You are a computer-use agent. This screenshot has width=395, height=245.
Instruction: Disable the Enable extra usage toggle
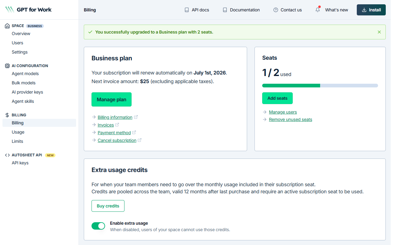[98, 226]
